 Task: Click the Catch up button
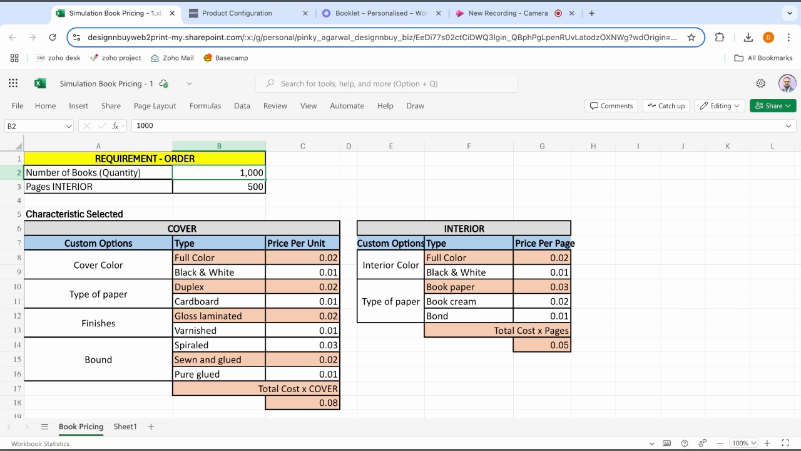point(666,106)
